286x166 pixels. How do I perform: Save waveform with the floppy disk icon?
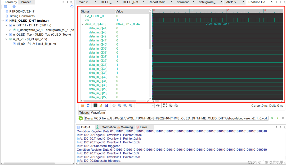[x=106, y=106]
